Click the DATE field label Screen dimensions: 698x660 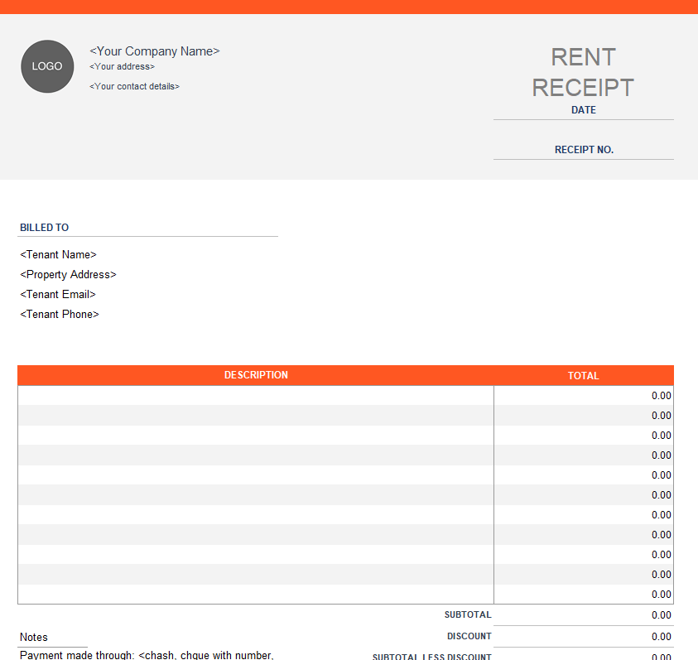583,110
